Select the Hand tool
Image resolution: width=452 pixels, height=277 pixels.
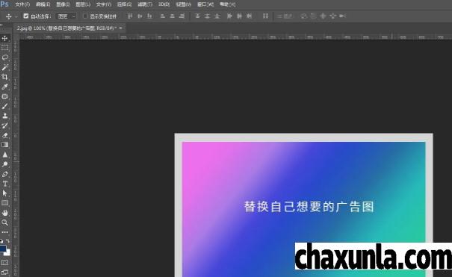click(5, 213)
